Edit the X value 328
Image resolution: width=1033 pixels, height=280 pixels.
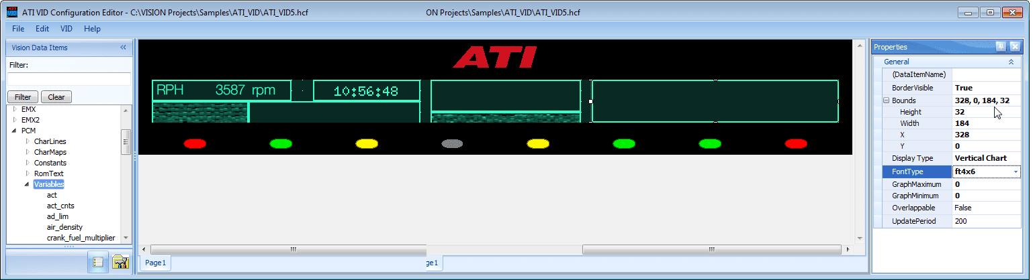(x=987, y=135)
